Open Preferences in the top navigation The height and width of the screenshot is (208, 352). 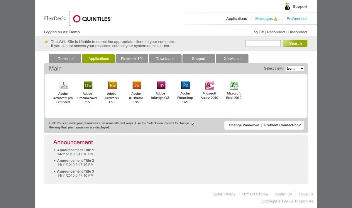[297, 19]
